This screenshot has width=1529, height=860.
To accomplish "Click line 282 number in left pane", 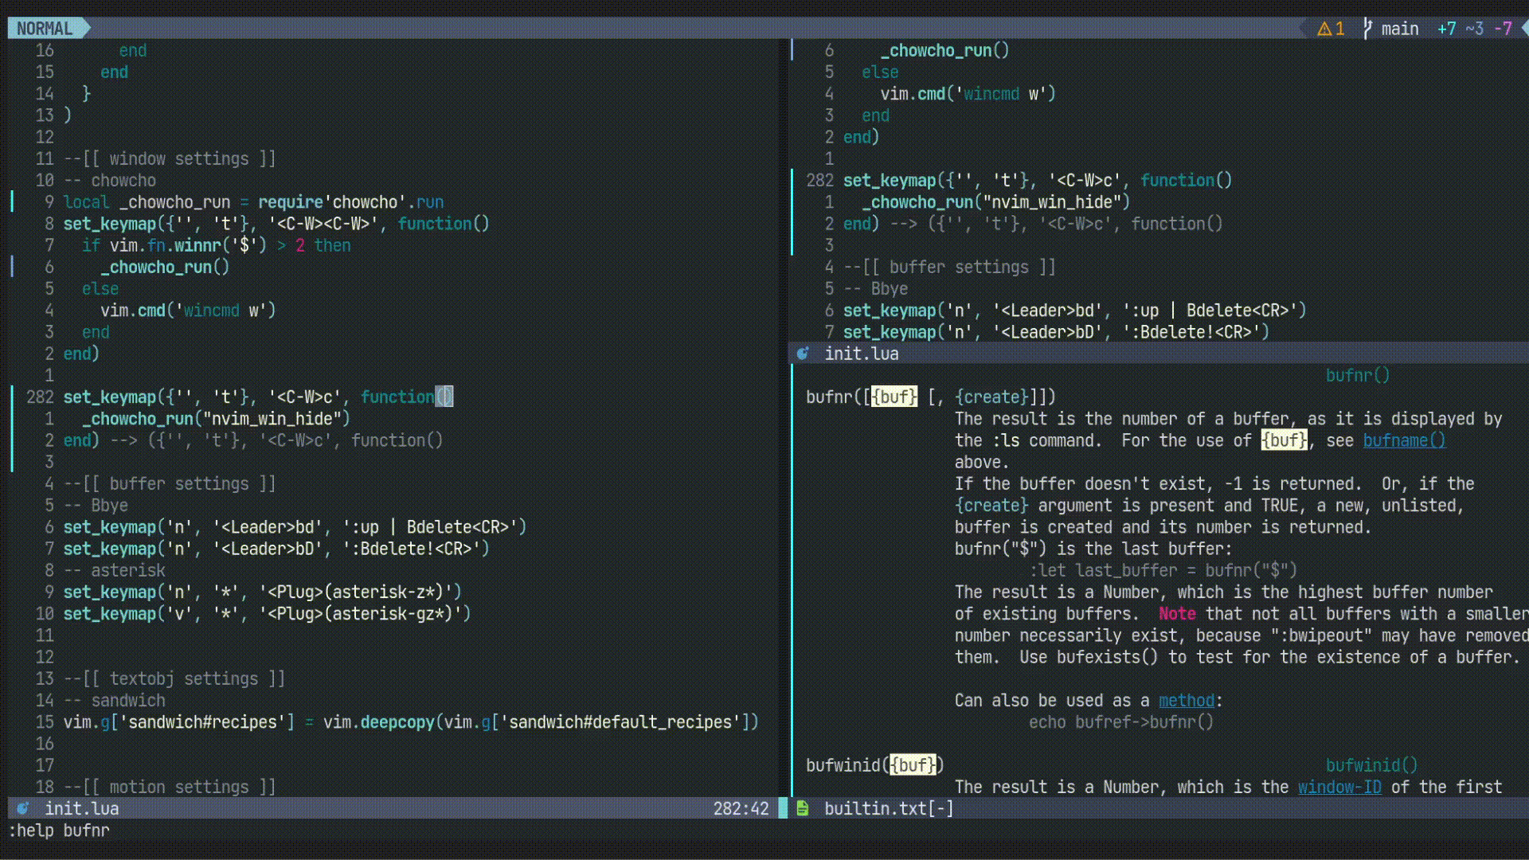I will click(40, 397).
